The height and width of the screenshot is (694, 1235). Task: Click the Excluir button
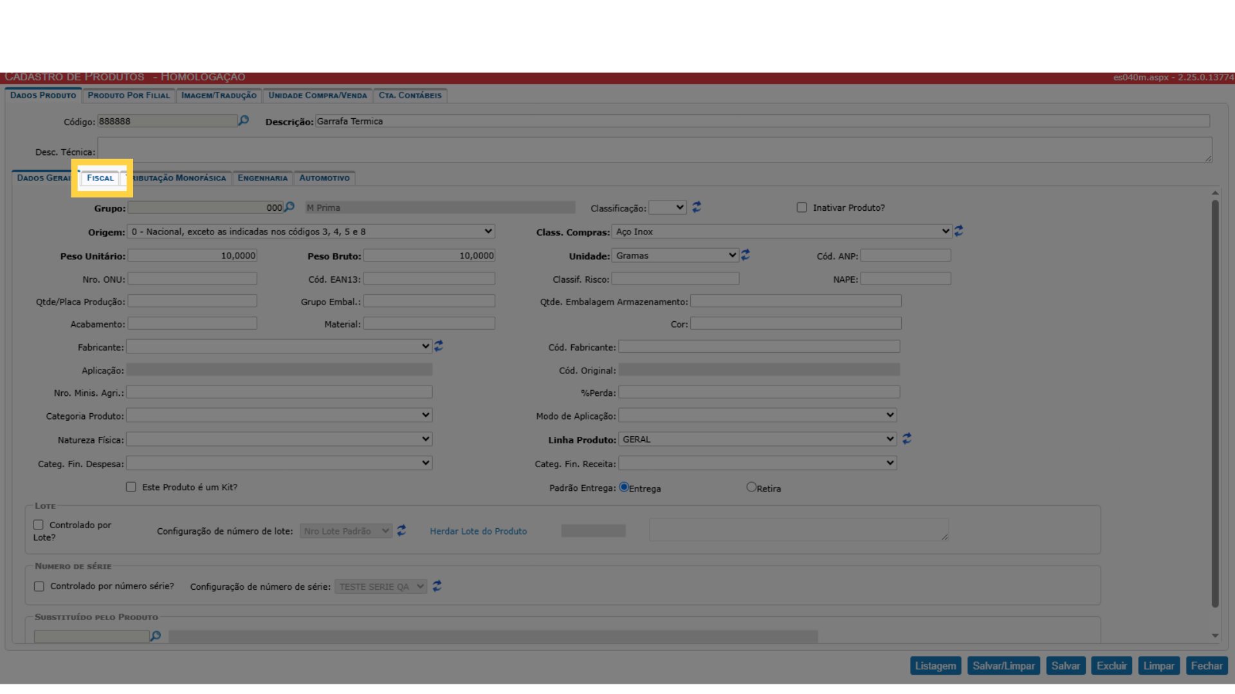[1111, 666]
